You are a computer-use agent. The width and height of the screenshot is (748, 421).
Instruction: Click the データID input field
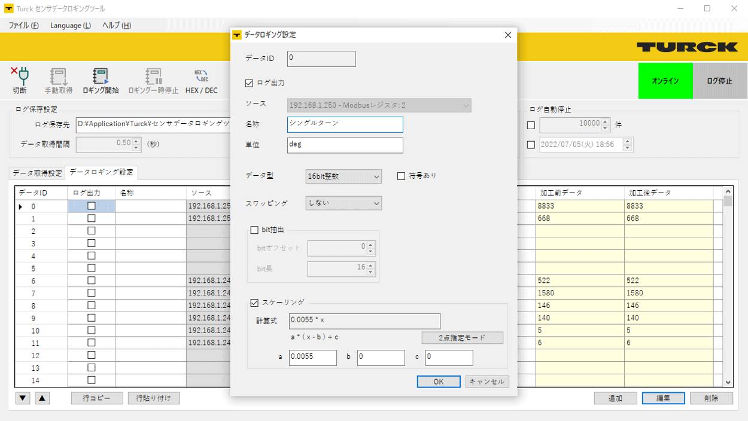tap(321, 59)
